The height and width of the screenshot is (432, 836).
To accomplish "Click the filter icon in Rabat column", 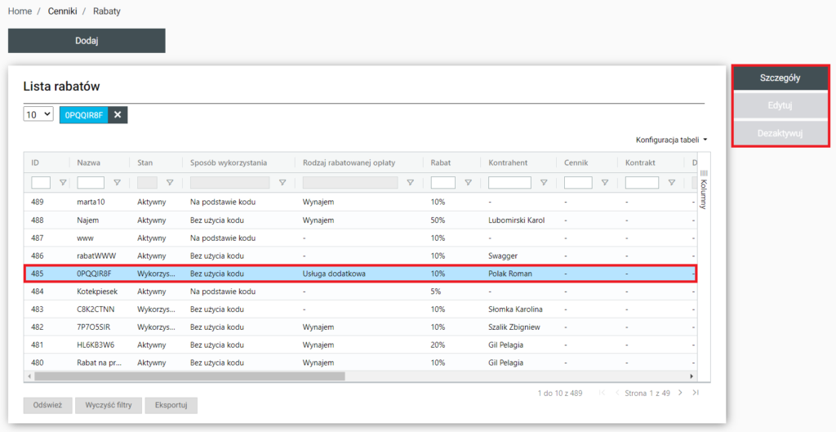I will (466, 183).
